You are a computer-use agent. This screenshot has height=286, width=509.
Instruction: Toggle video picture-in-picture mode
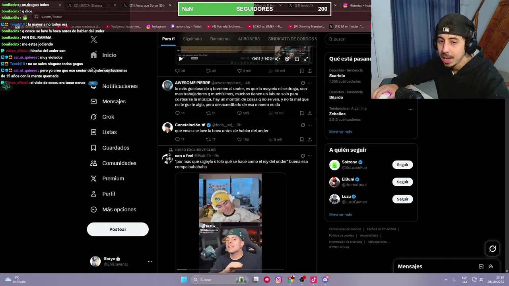297,59
